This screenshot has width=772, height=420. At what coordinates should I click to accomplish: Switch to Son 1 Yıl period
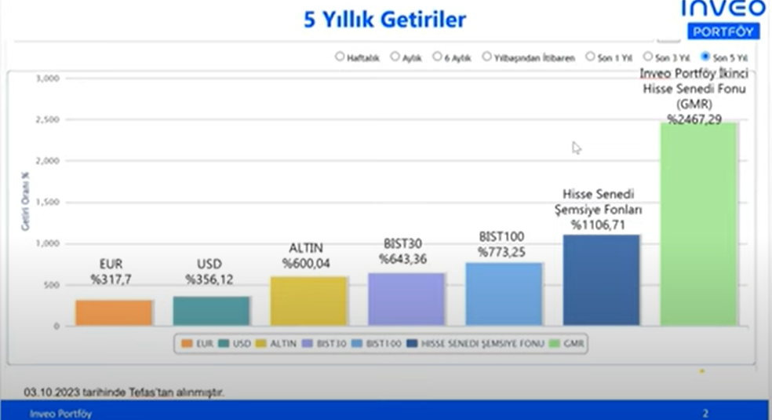(x=590, y=57)
